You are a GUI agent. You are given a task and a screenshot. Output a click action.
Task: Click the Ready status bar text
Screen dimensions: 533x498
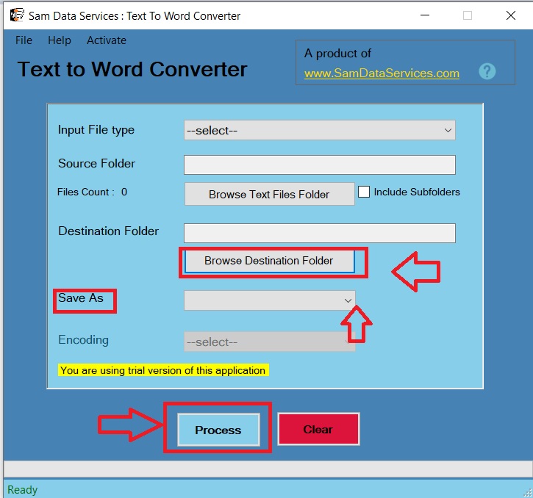click(x=23, y=489)
